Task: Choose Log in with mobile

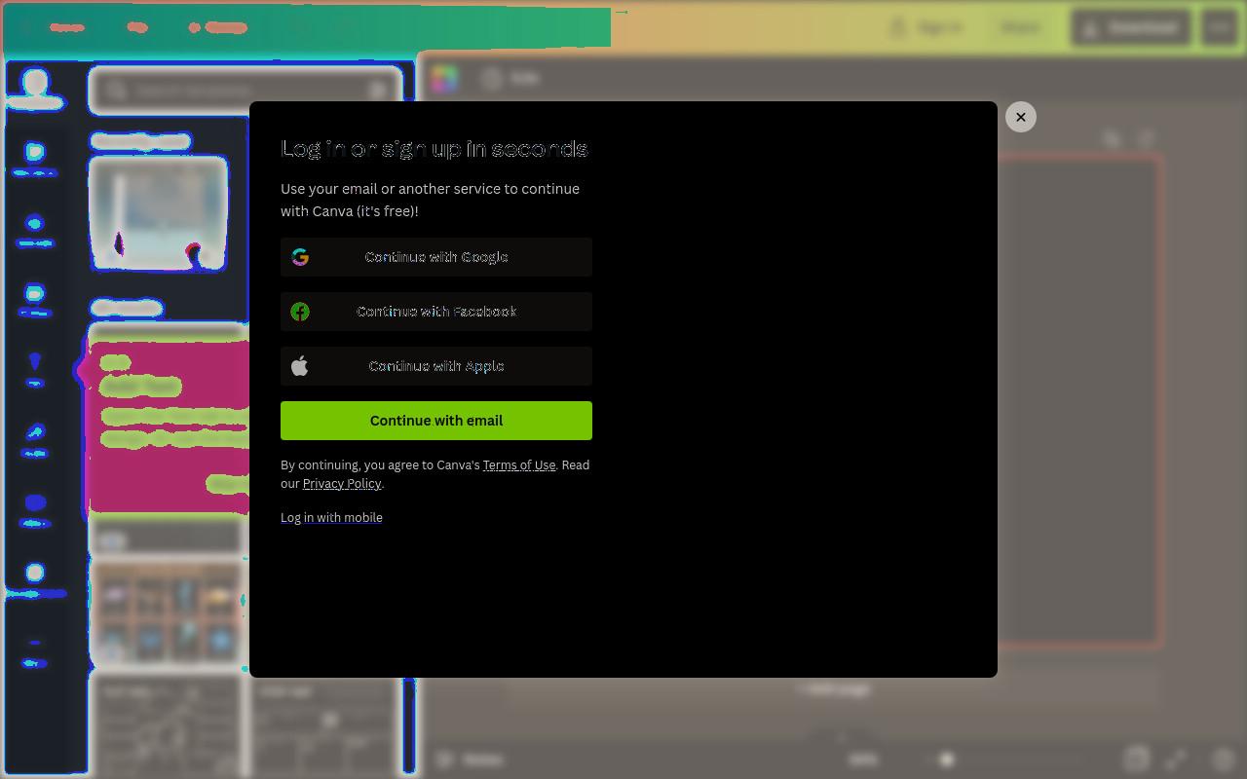Action: (331, 518)
